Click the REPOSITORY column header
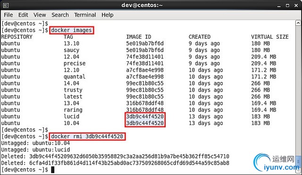The width and height of the screenshot is (302, 175). (17, 37)
